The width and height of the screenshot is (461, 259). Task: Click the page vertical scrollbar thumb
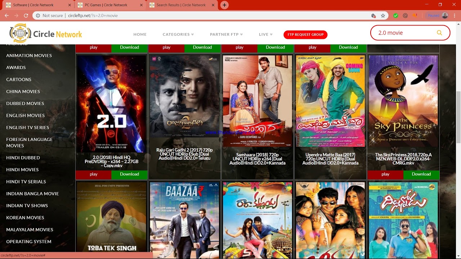pos(458,117)
